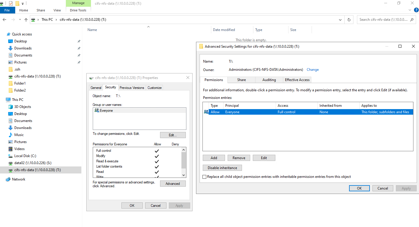Click the Music folder in sidebar
This screenshot has height=227, width=419.
[19, 135]
